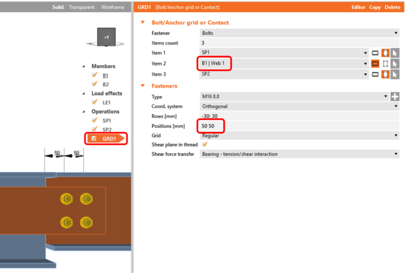405x273 pixels.
Task: Toggle the Shear plane in thread checkbox
Action: tap(205, 145)
